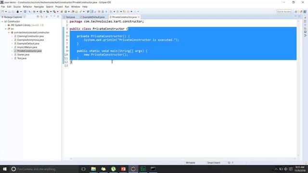308x173 pixels.
Task: Click the editor horizontal scrollbar
Action: tap(183, 159)
